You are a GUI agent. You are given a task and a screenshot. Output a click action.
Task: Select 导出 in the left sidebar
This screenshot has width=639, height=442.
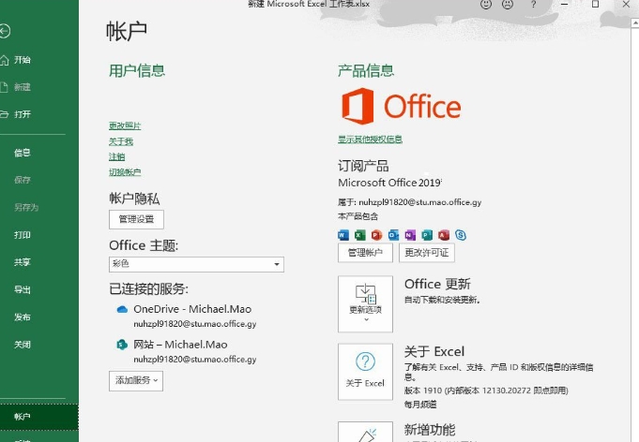(x=23, y=289)
